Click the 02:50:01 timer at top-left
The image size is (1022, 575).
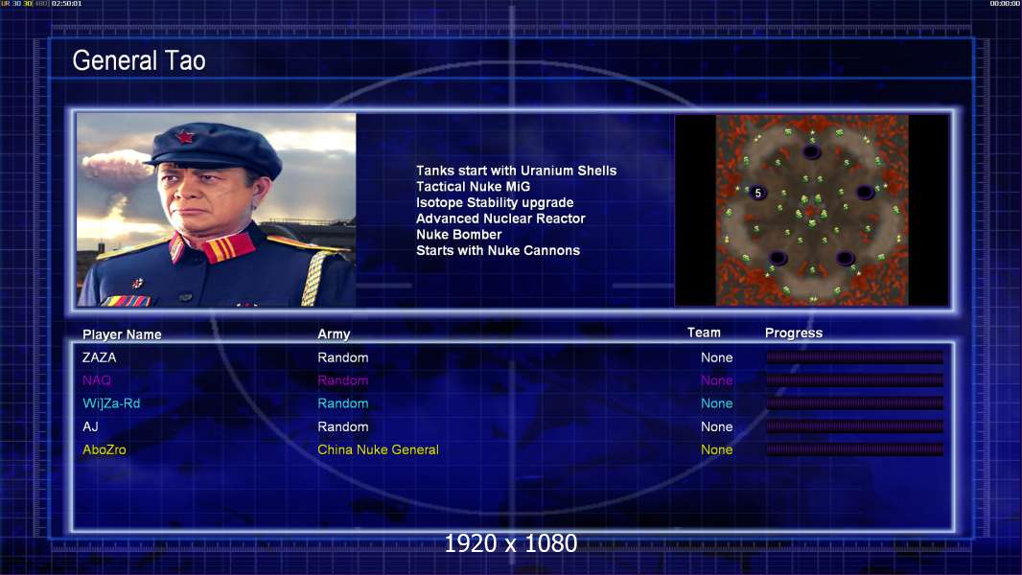[66, 4]
